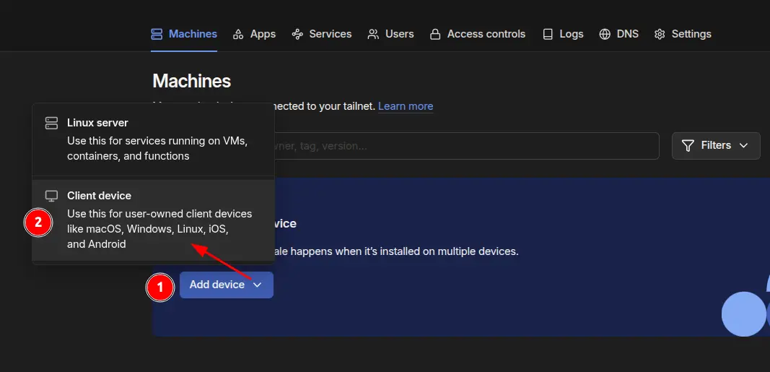Click the Access controls padlock icon
770x372 pixels.
(435, 34)
